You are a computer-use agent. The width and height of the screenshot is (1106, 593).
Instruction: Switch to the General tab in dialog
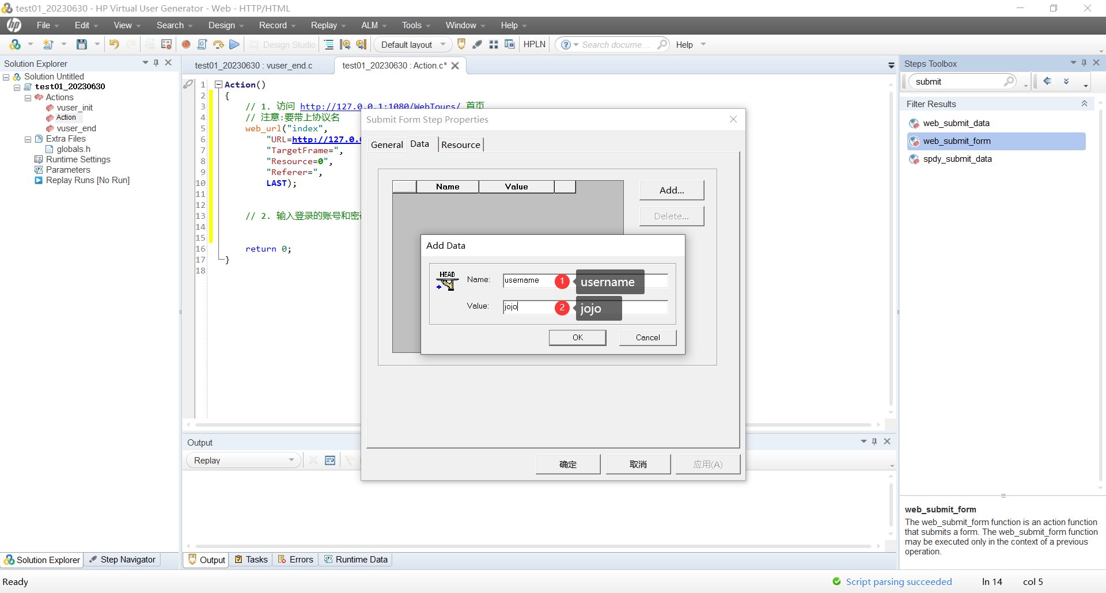tap(387, 145)
